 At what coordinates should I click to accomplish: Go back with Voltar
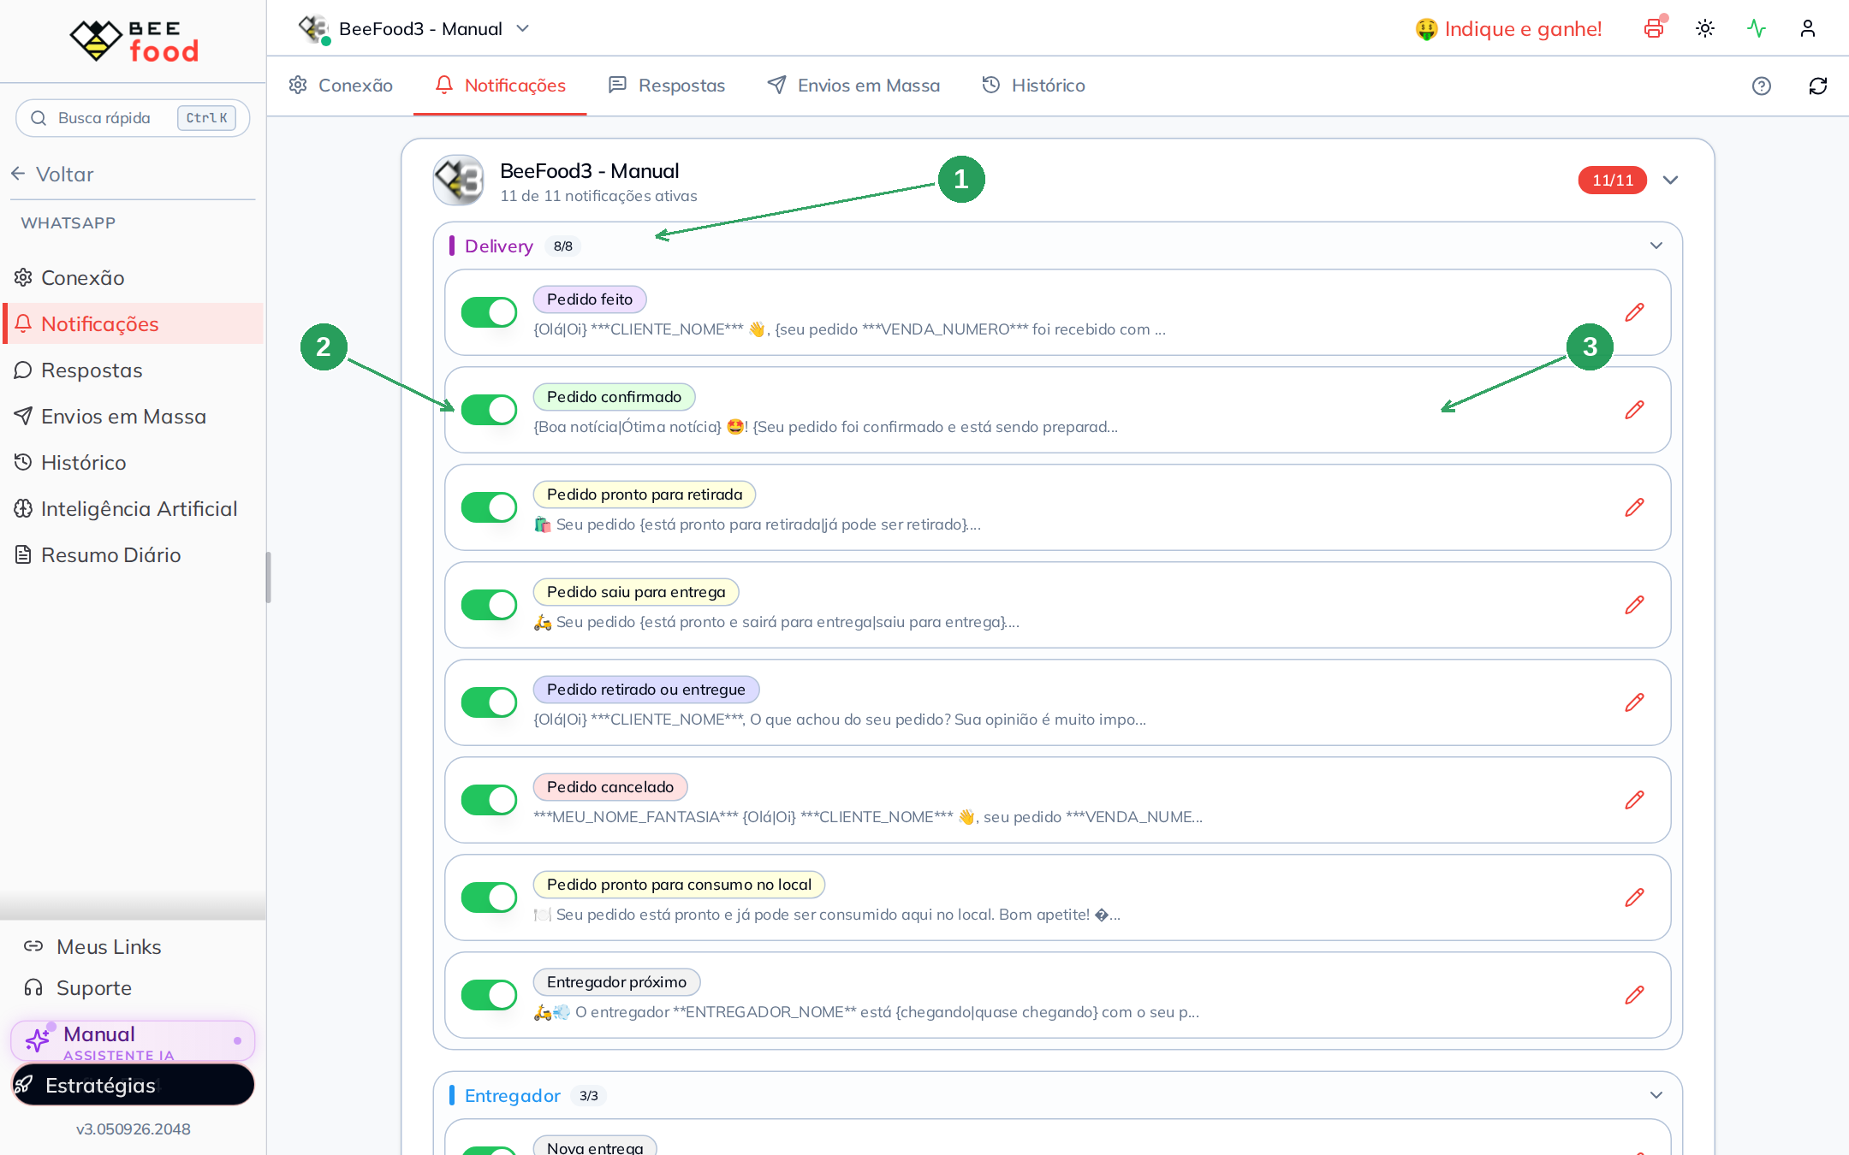(53, 175)
